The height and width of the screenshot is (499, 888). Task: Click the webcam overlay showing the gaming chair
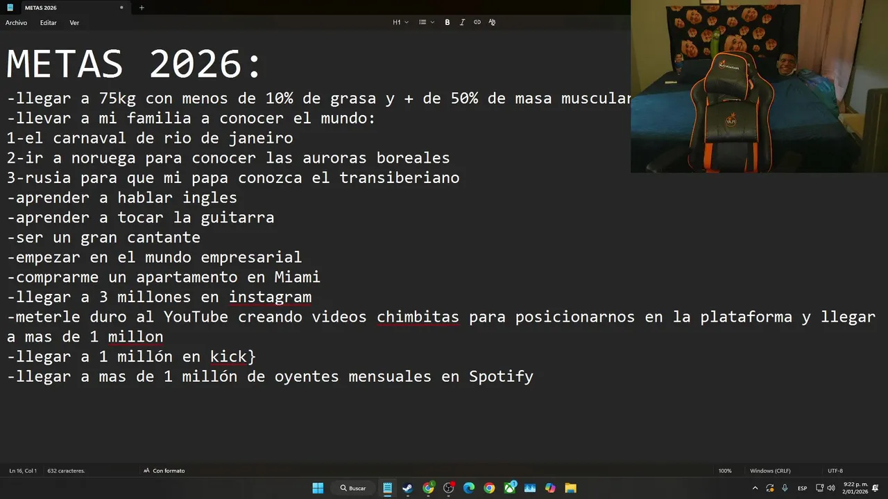coord(759,86)
